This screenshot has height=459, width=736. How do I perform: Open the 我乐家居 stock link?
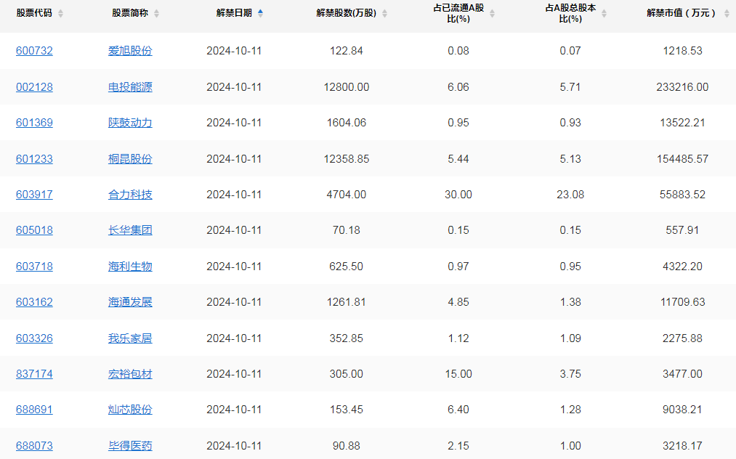(x=130, y=338)
